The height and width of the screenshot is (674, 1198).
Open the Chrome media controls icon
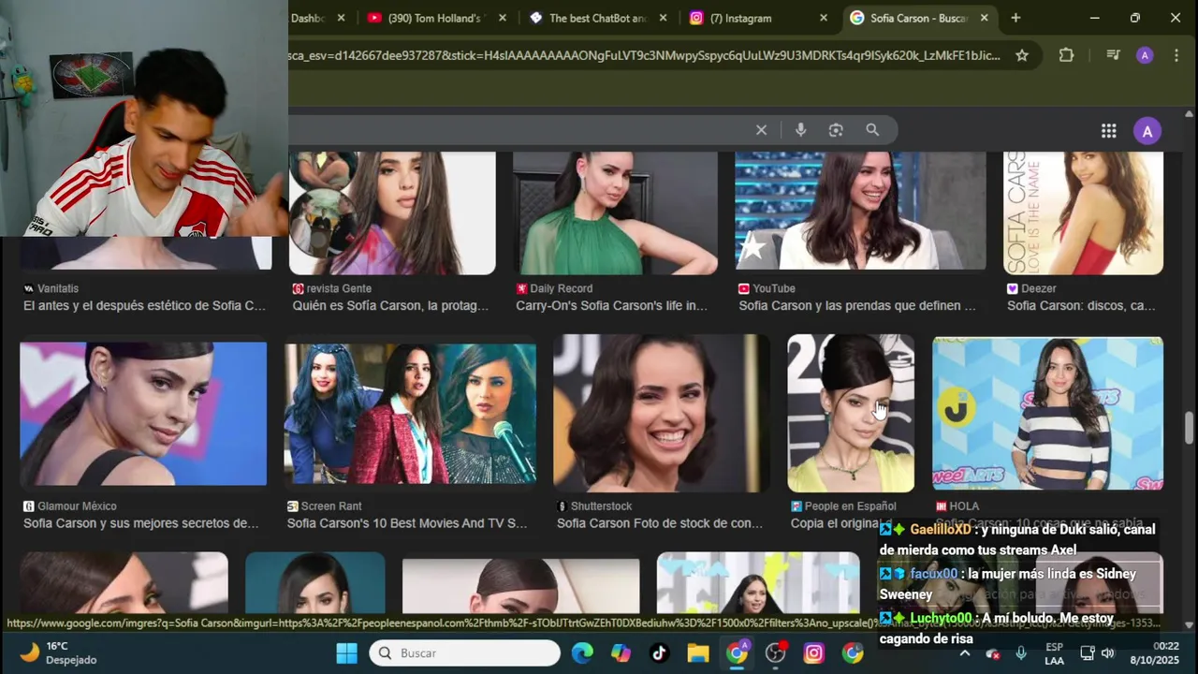pos(1113,55)
